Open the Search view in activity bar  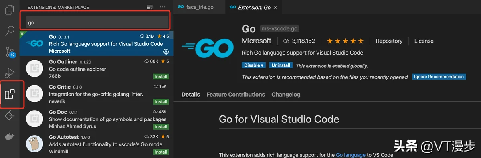click(10, 30)
